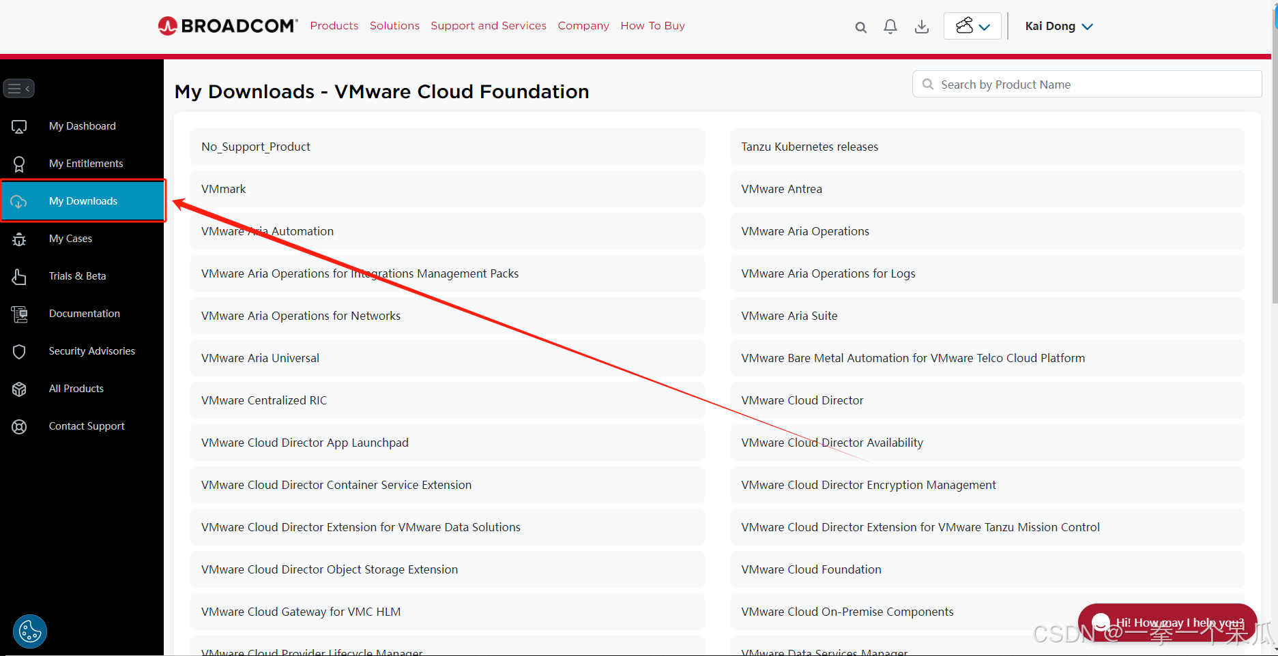1278x656 pixels.
Task: Click the My Entitlements ribbon icon
Action: coord(19,164)
